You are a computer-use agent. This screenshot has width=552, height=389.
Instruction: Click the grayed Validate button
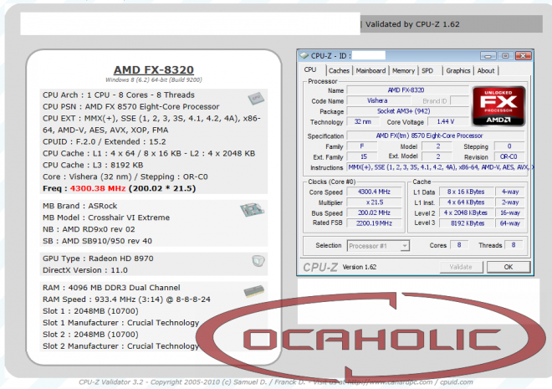pos(461,267)
